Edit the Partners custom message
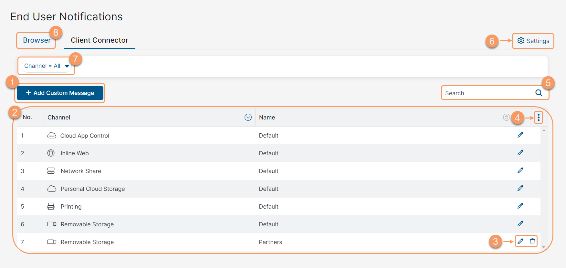The height and width of the screenshot is (268, 566). pyautogui.click(x=520, y=242)
